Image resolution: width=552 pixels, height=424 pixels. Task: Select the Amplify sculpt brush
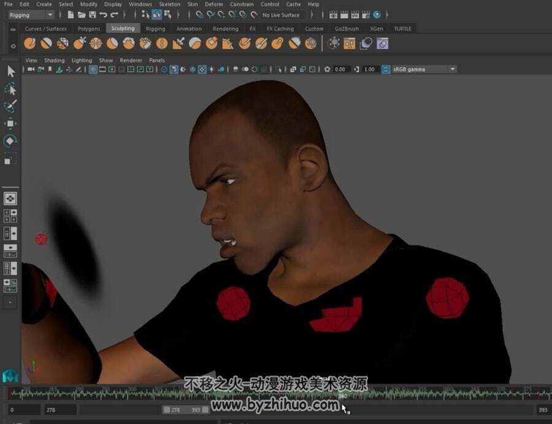click(294, 44)
